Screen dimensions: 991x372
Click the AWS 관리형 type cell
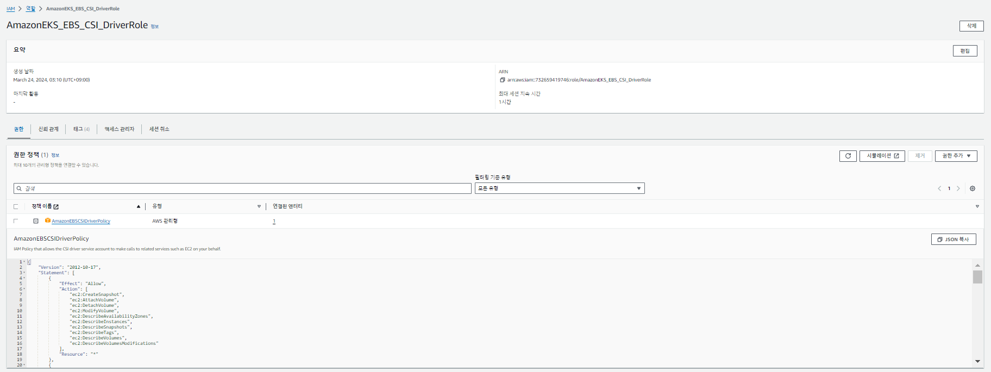(x=165, y=221)
